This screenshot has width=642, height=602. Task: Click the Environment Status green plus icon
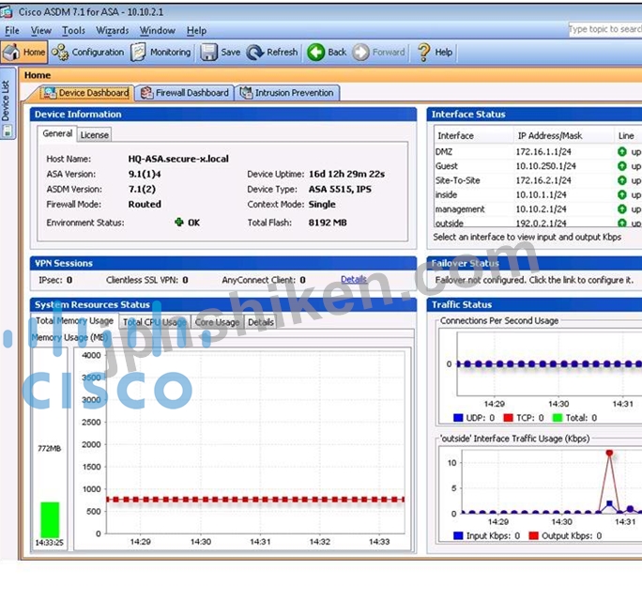pyautogui.click(x=179, y=222)
